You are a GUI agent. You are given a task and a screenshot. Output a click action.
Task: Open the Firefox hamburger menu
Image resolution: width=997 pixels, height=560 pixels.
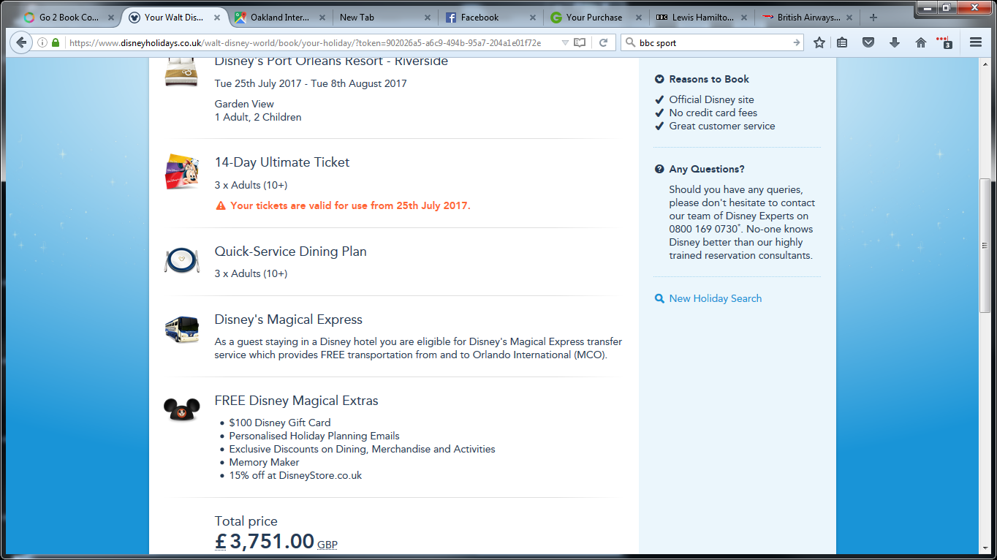pyautogui.click(x=976, y=42)
